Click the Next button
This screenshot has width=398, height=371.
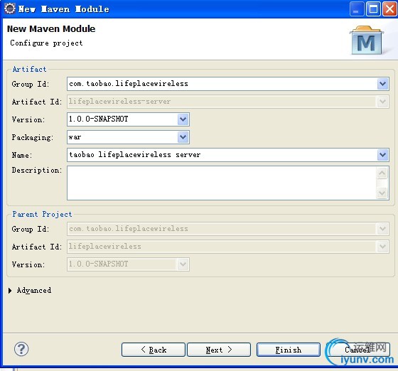[x=219, y=350]
